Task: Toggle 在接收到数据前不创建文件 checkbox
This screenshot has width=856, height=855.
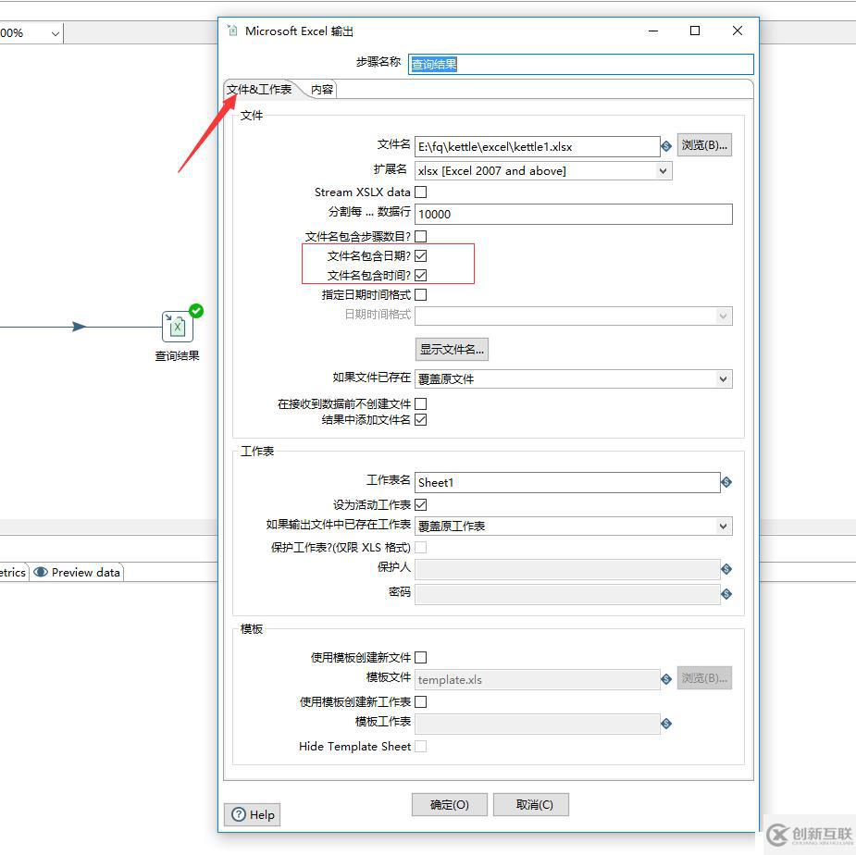Action: 420,404
